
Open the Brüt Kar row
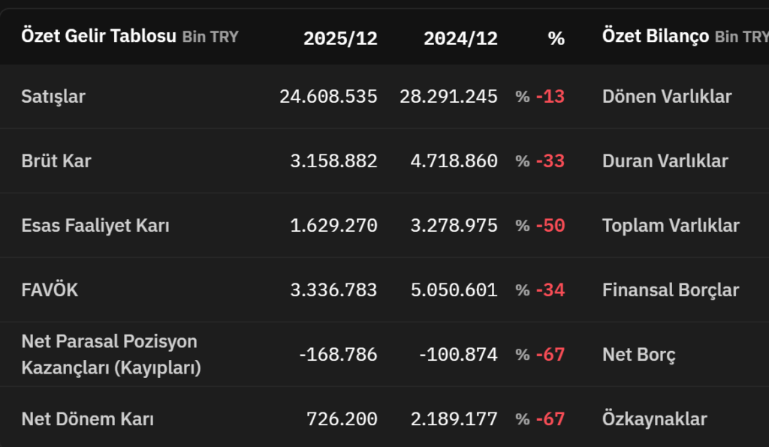coord(56,161)
